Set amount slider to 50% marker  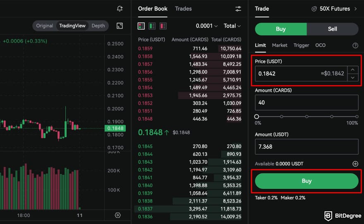pos(307,117)
